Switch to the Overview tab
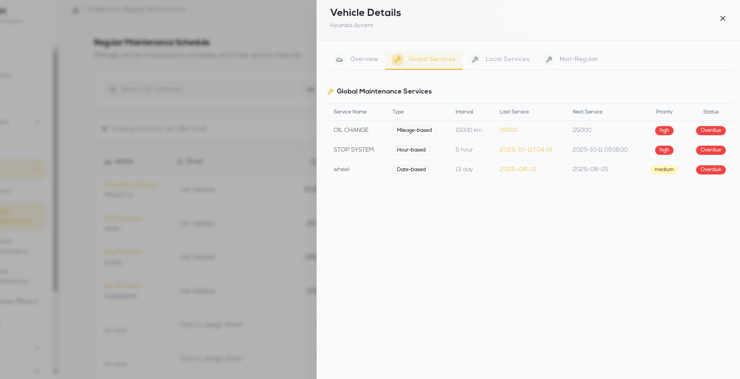 pos(364,59)
